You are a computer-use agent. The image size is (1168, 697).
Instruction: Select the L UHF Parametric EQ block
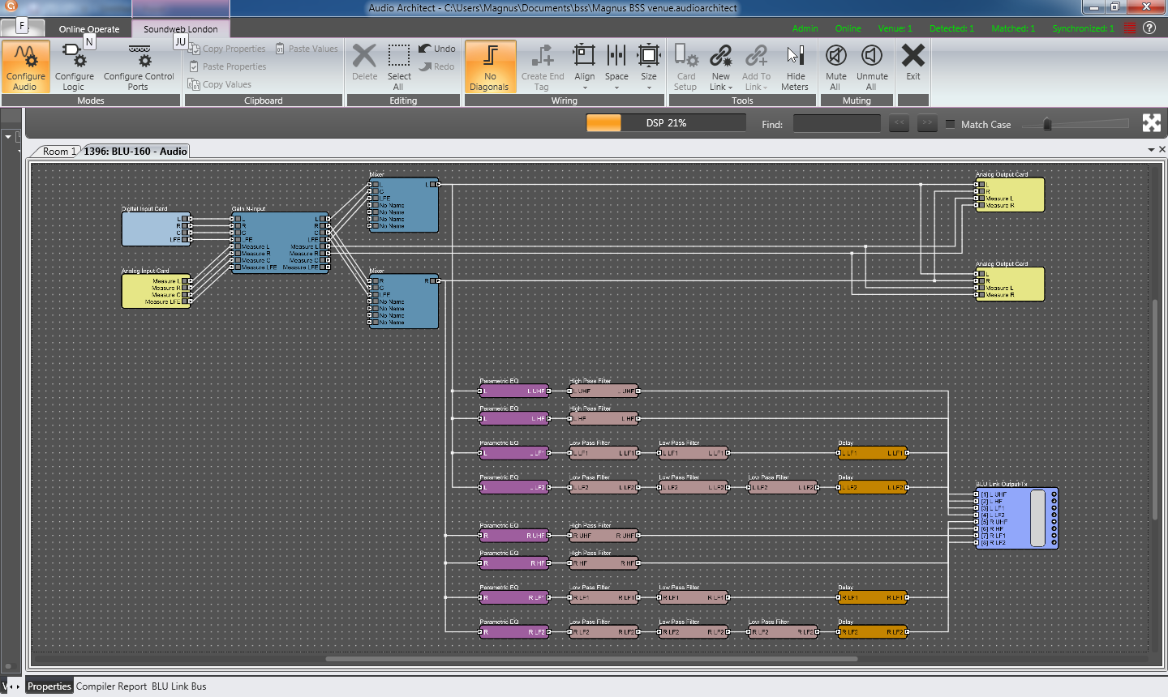click(514, 391)
